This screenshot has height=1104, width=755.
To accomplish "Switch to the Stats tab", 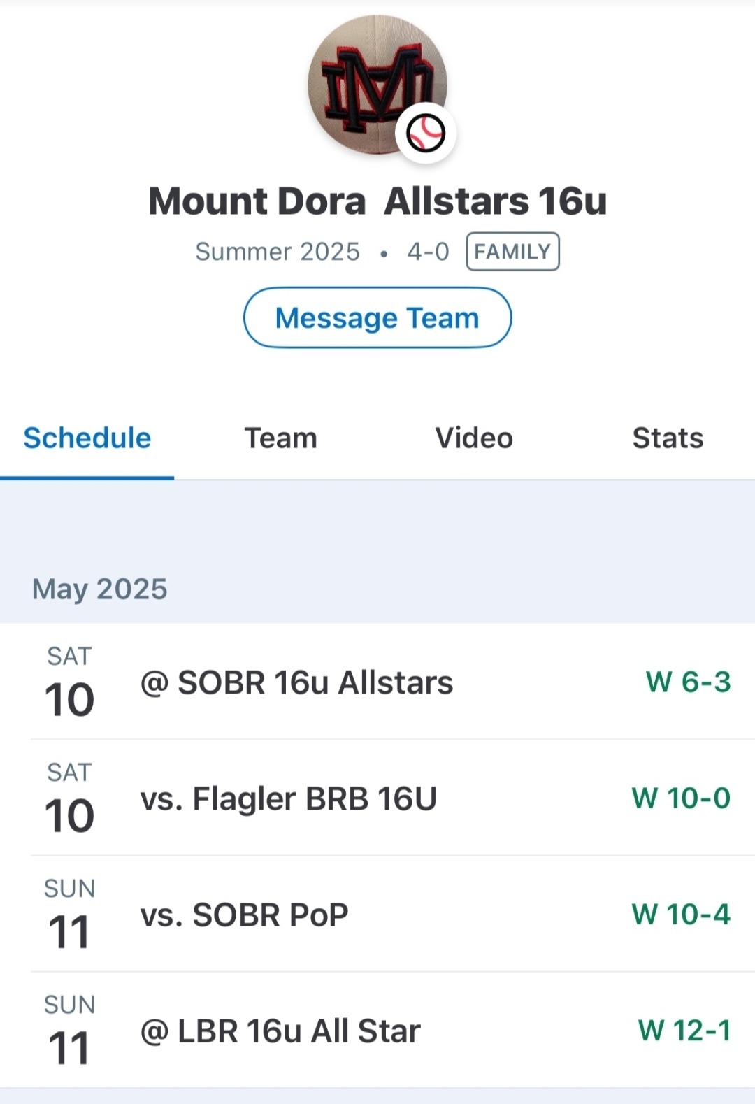I will pos(668,438).
